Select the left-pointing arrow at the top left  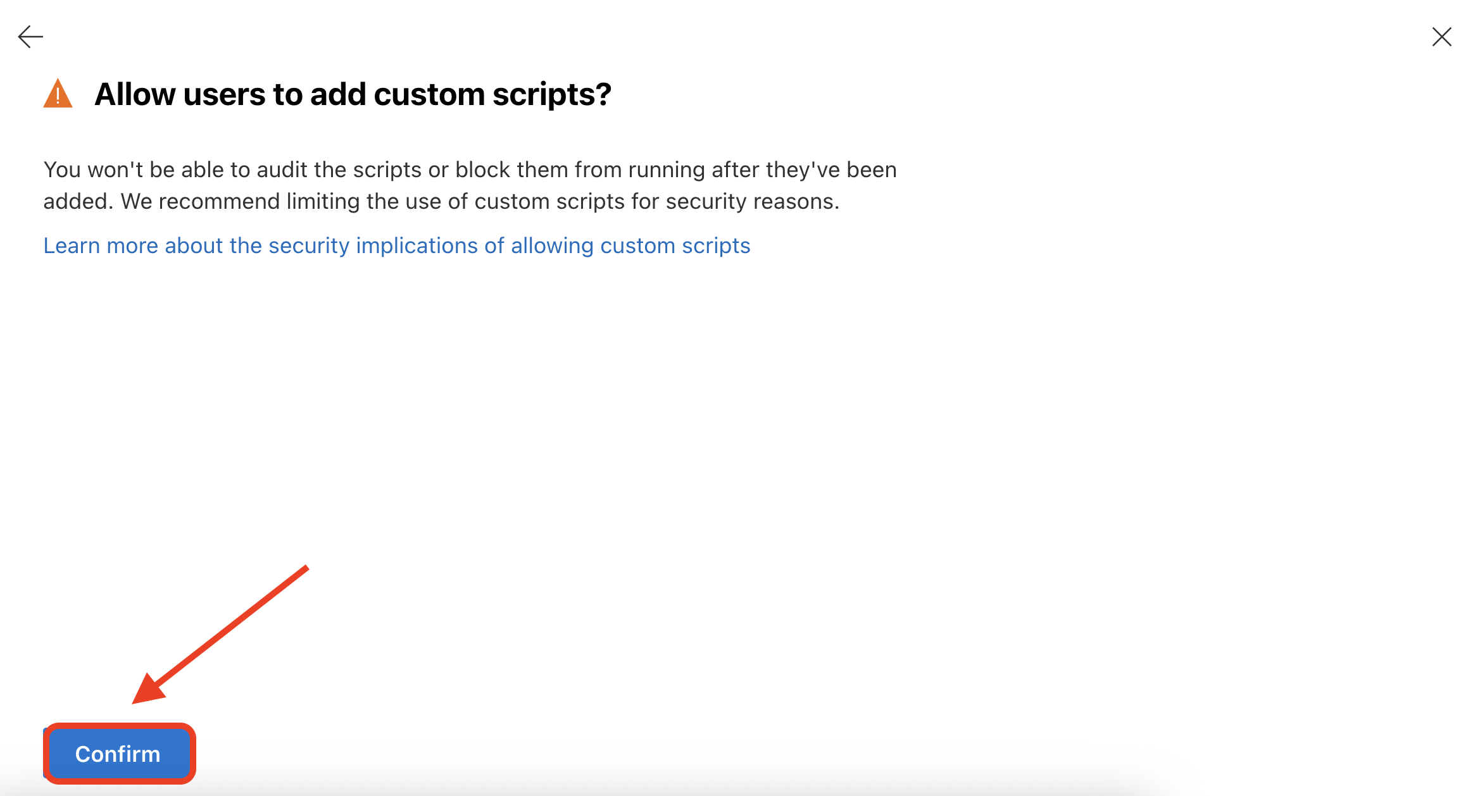click(x=30, y=37)
